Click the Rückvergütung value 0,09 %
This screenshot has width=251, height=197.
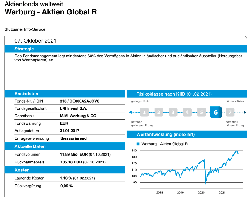[67, 186]
